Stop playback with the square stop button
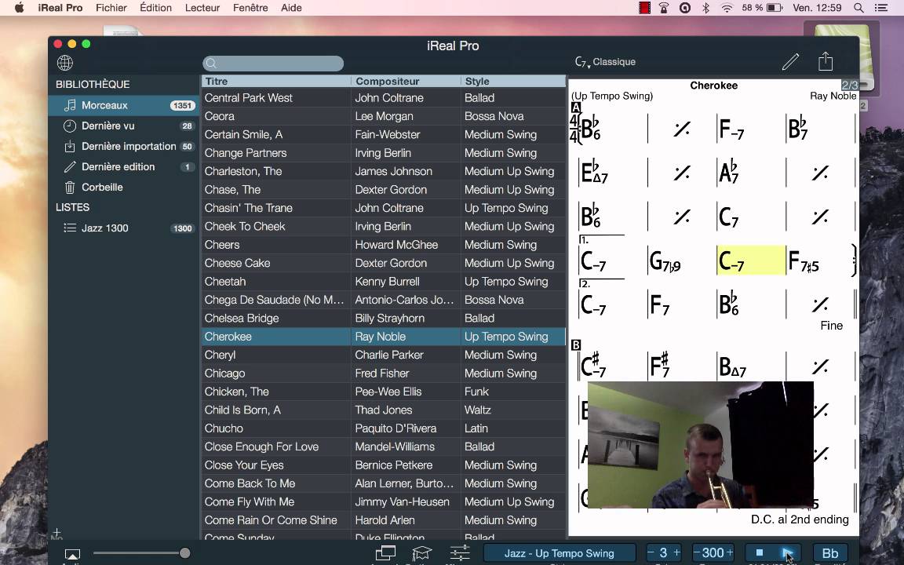The width and height of the screenshot is (904, 565). pyautogui.click(x=760, y=553)
